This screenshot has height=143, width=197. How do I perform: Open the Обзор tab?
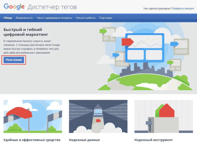[8, 18]
